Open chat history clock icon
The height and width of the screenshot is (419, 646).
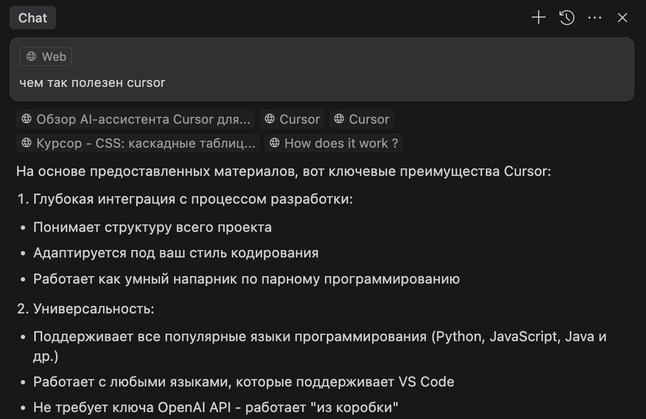tap(566, 18)
